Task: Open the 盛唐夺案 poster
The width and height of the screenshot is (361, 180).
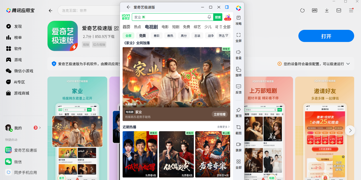Action: pyautogui.click(x=213, y=154)
